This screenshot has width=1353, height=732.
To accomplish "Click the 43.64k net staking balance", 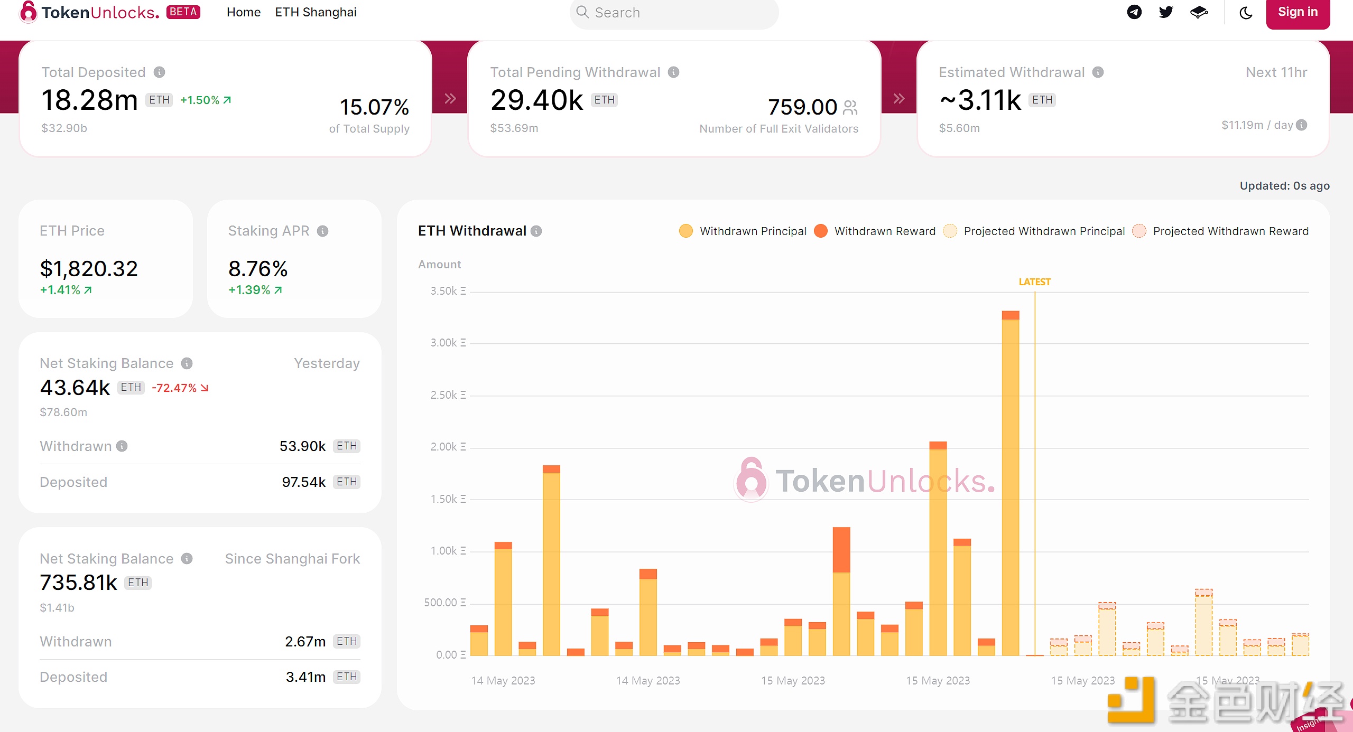I will point(75,388).
